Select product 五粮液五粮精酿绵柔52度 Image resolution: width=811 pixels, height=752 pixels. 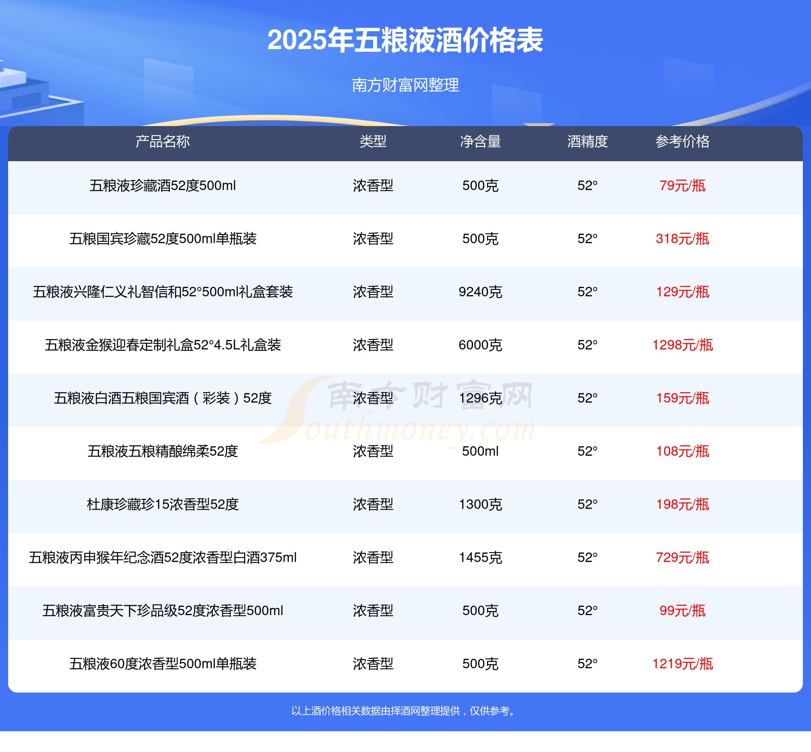(163, 451)
